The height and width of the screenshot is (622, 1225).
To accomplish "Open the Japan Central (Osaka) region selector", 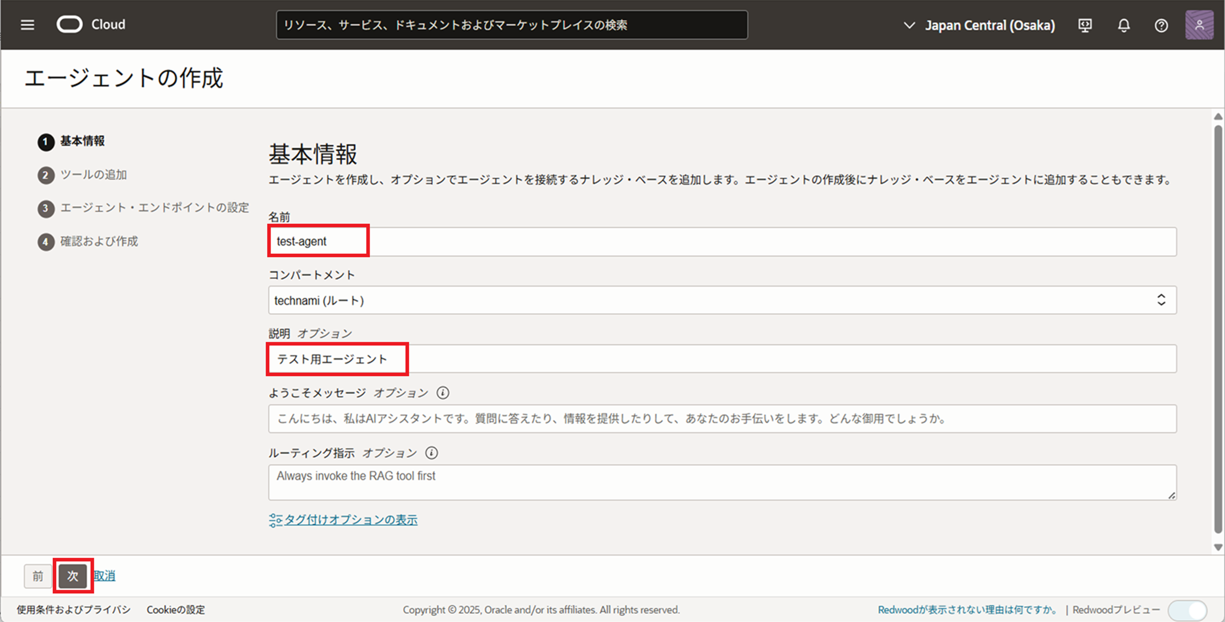I will 979,25.
